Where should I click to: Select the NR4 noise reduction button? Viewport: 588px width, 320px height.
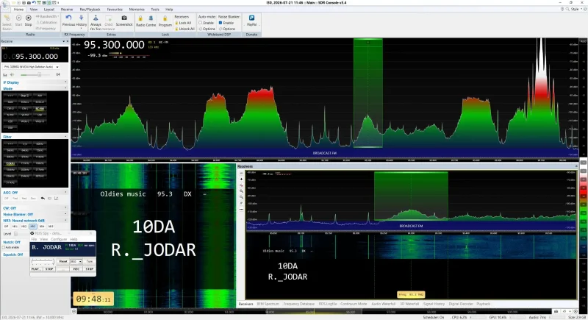[x=42, y=227]
